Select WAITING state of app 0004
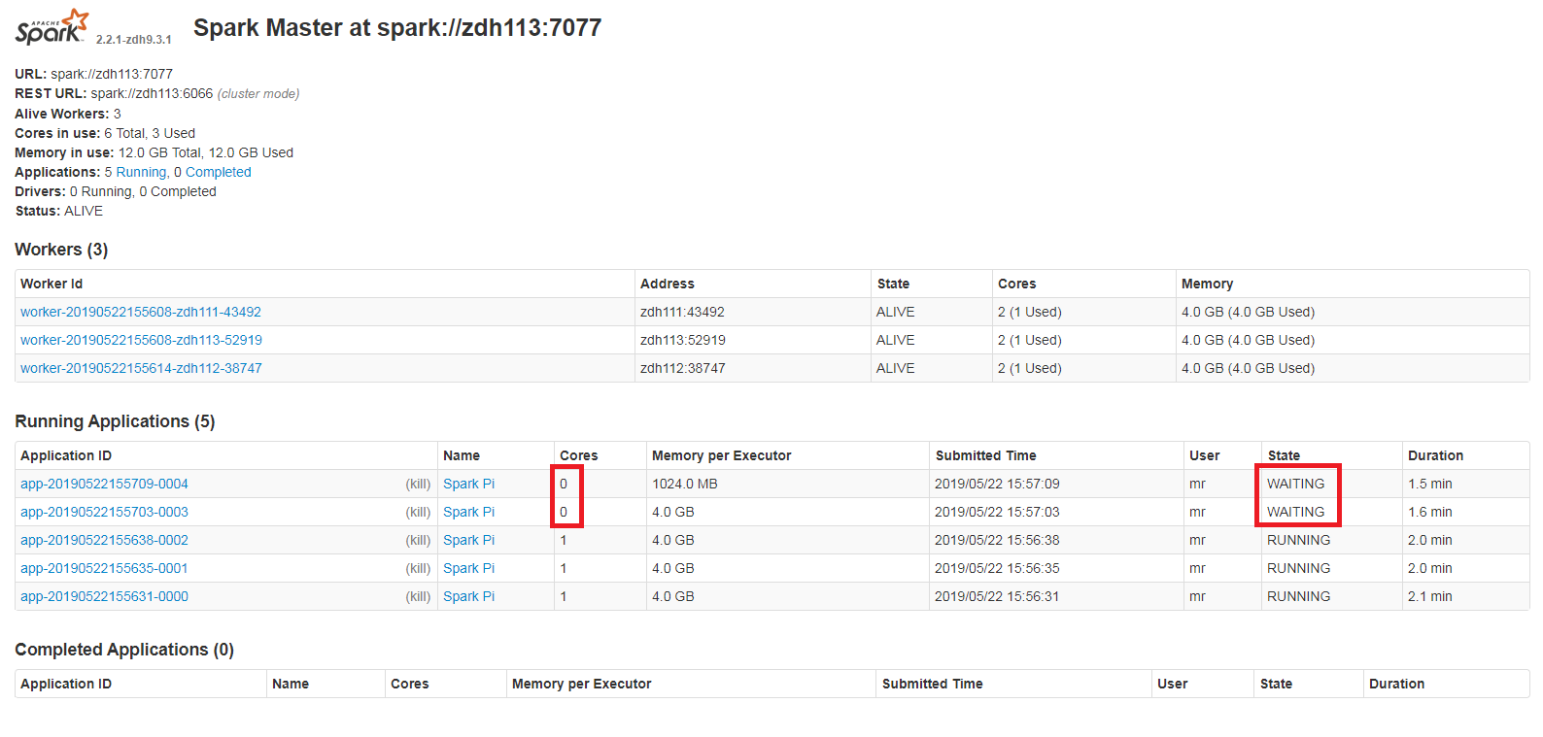1543x737 pixels. point(1295,484)
